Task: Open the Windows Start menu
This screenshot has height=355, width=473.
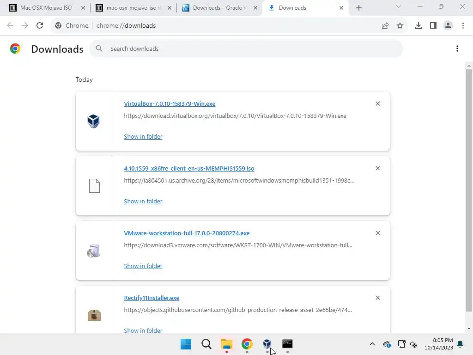Action: coord(186,344)
